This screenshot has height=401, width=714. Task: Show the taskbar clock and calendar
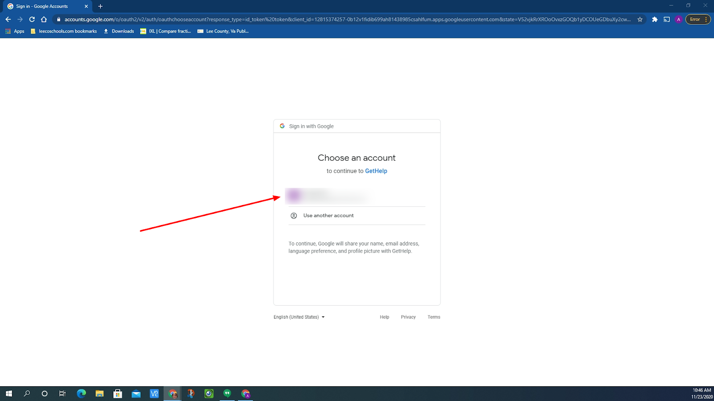702,393
